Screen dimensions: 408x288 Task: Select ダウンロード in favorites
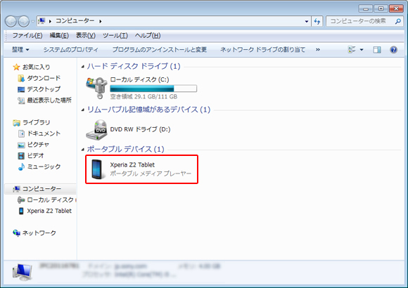pyautogui.click(x=44, y=78)
